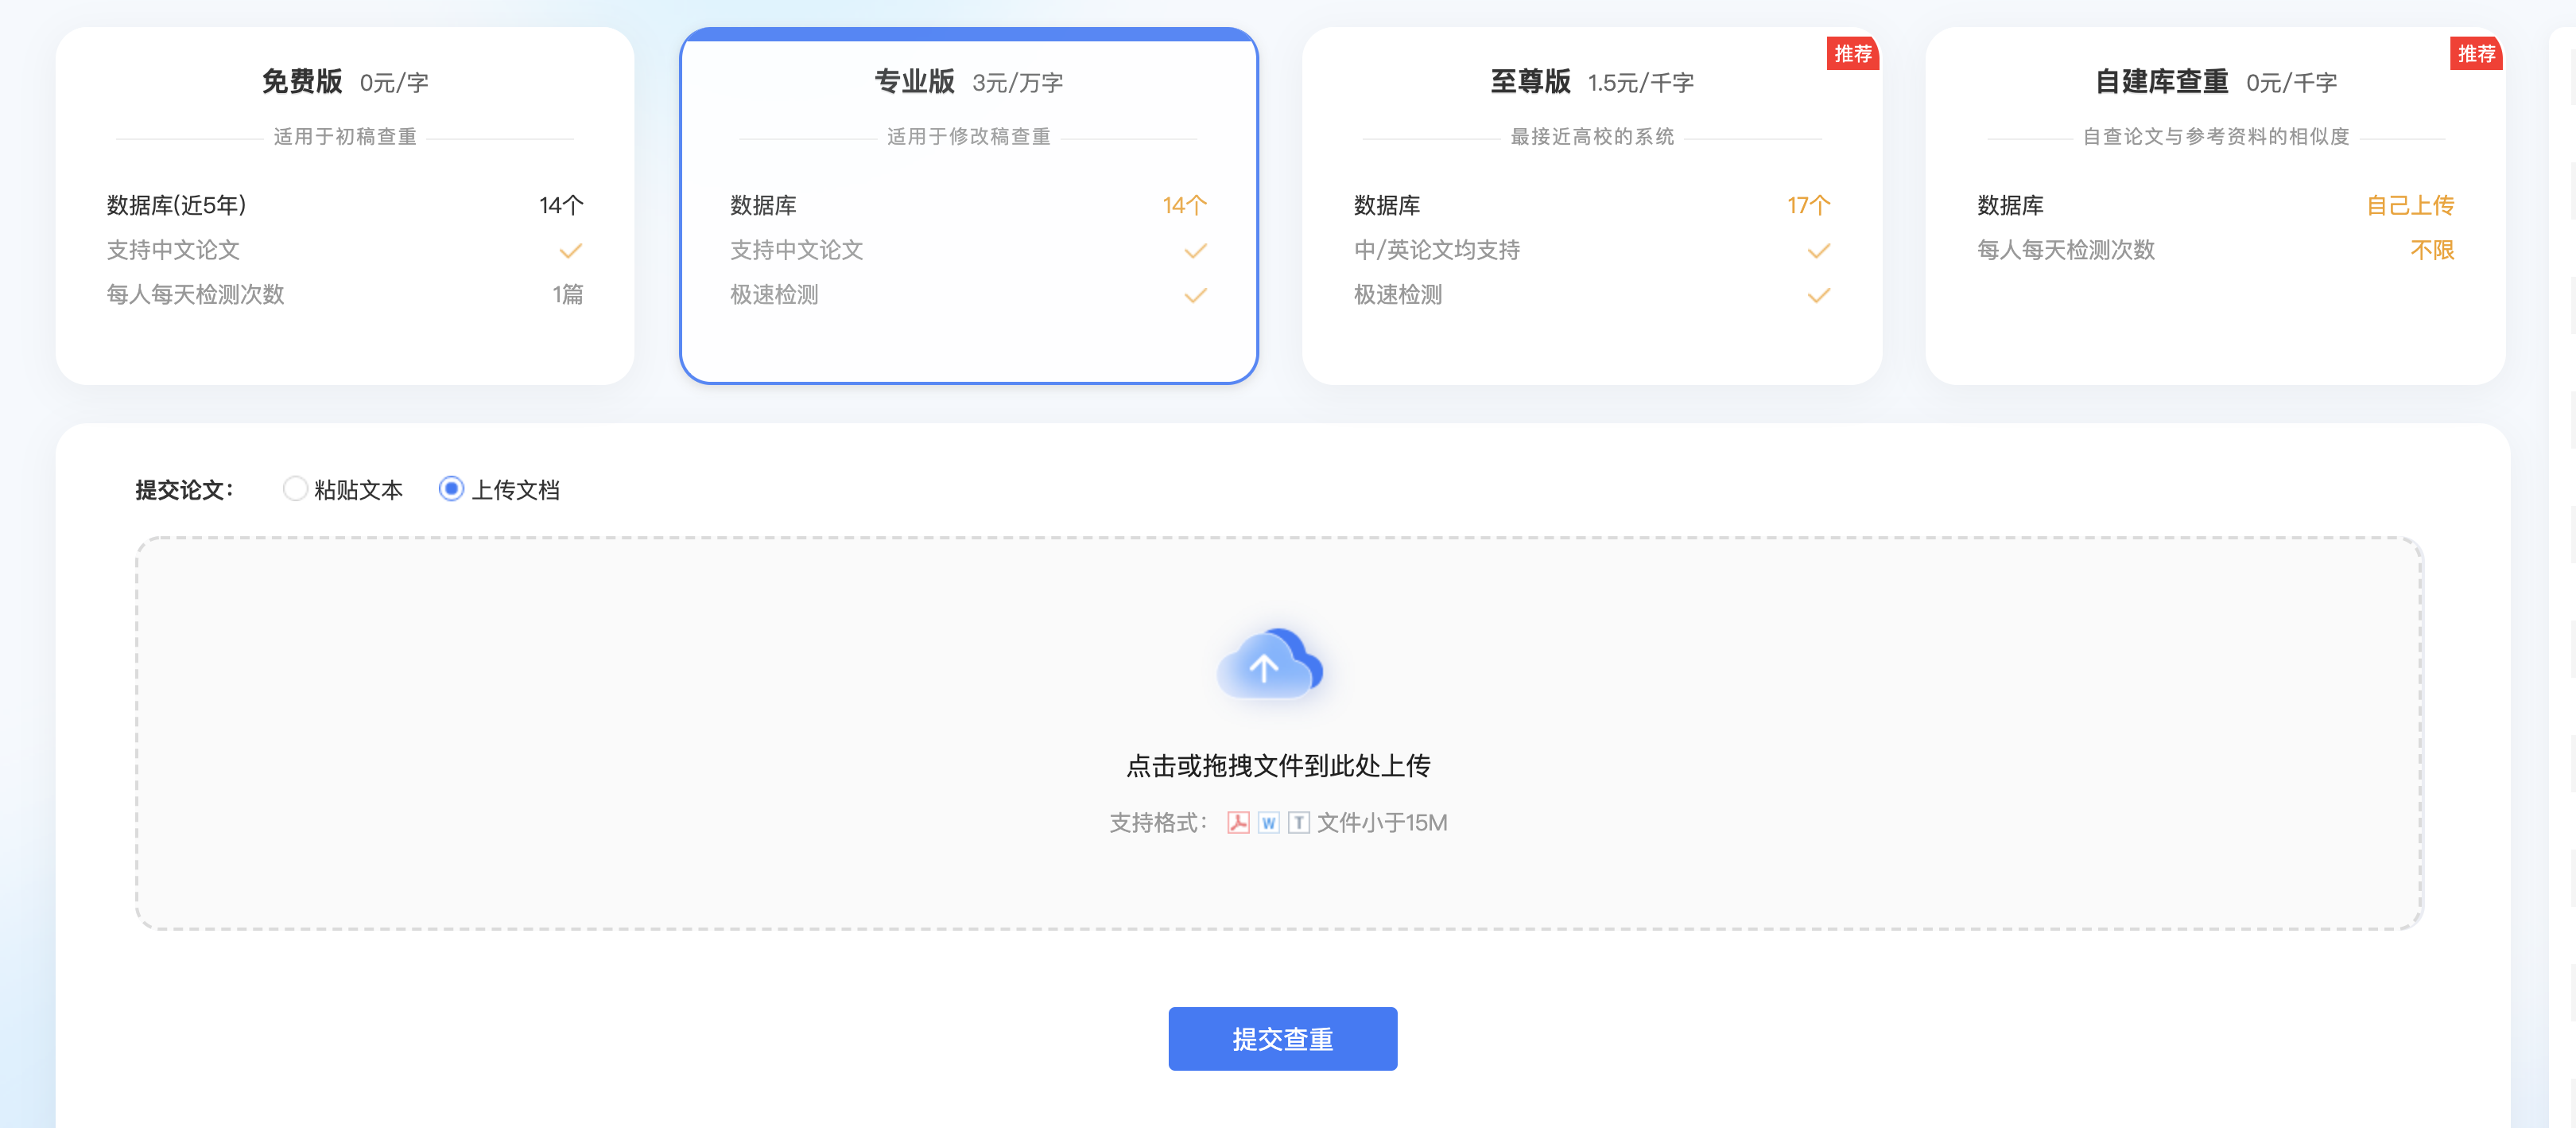Click checkmark beside 支持中文论文 in 专业版
Viewport: 2576px width, 1128px height.
[1195, 251]
